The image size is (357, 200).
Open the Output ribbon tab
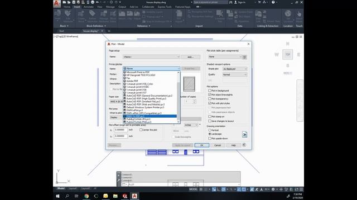[x=122, y=7]
